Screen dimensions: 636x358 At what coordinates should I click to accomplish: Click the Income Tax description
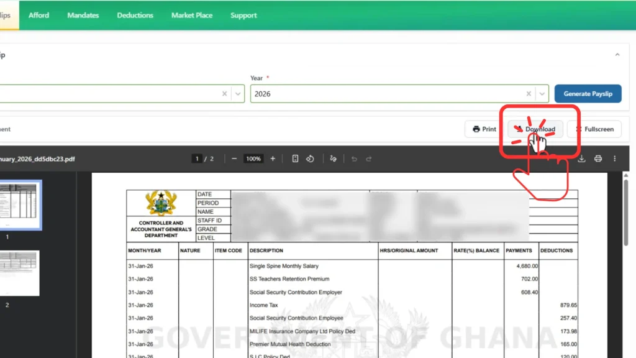[x=263, y=305]
